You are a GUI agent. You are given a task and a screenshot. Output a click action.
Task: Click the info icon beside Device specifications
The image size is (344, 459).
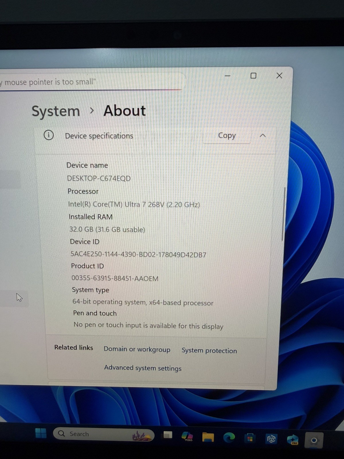pyautogui.click(x=49, y=135)
